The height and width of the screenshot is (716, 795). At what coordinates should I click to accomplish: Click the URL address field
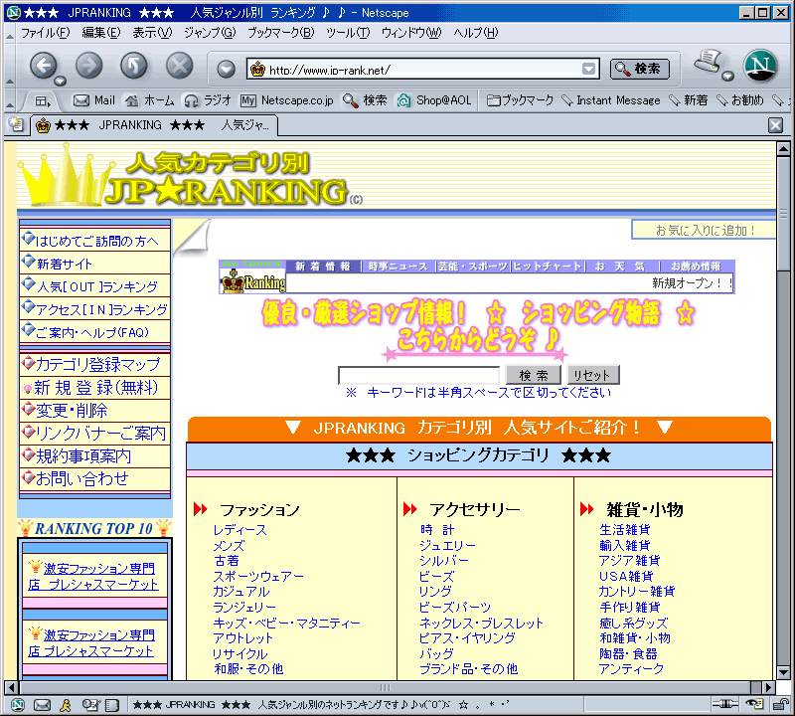click(x=423, y=69)
